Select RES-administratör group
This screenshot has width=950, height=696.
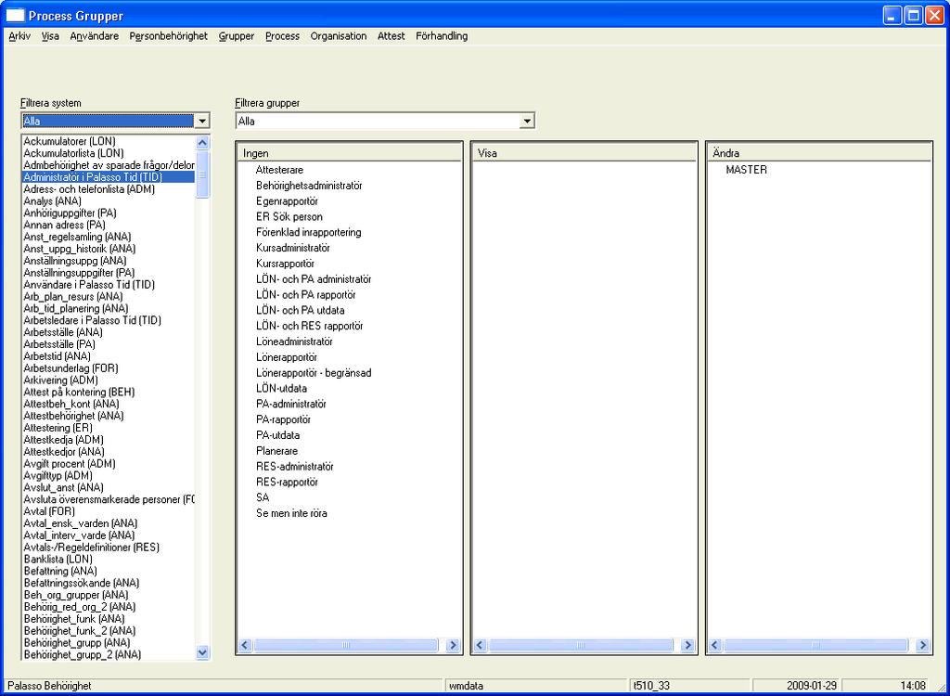295,467
